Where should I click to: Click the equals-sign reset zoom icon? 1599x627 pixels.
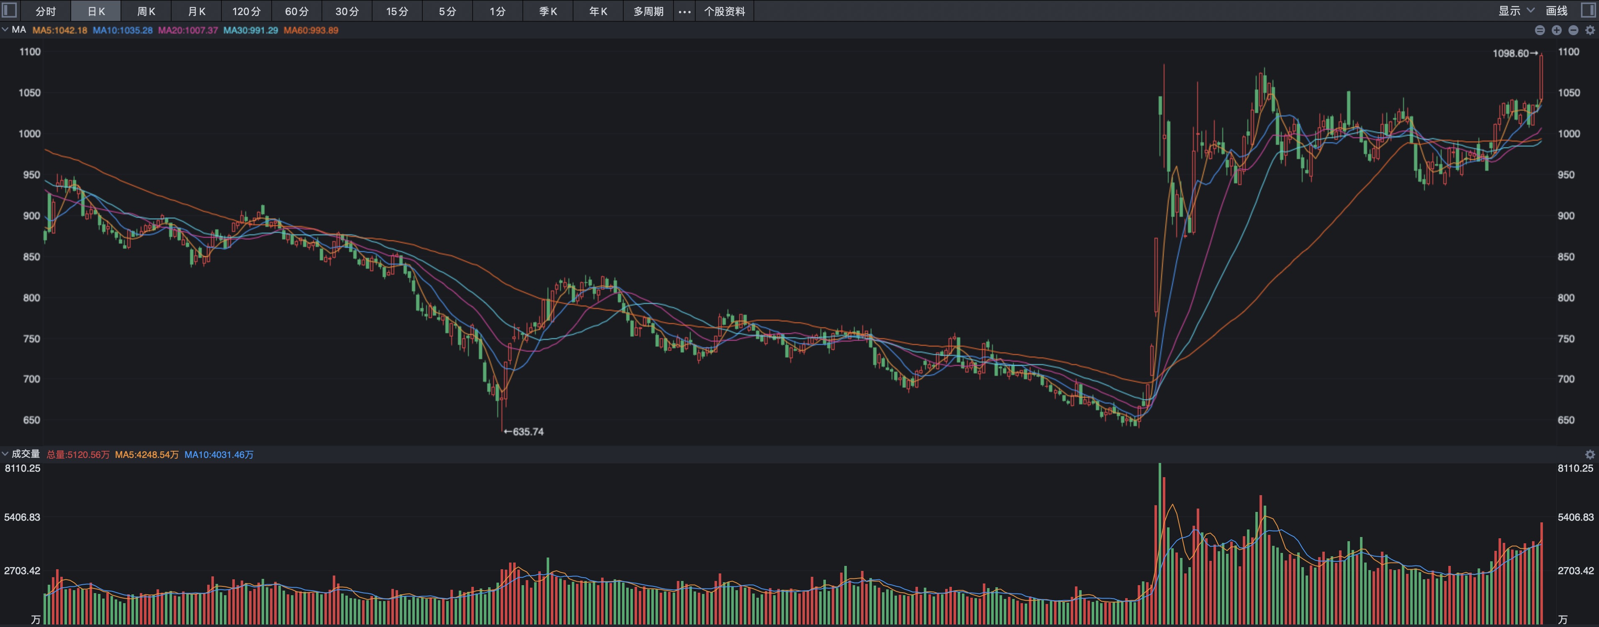pos(1540,31)
